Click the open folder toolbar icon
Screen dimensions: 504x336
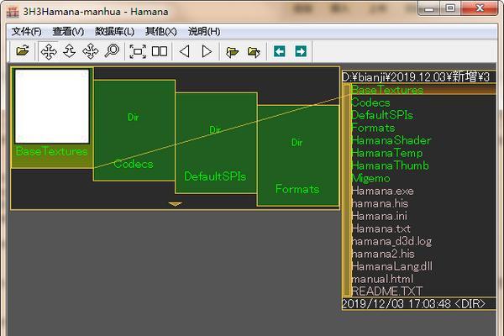(x=23, y=50)
